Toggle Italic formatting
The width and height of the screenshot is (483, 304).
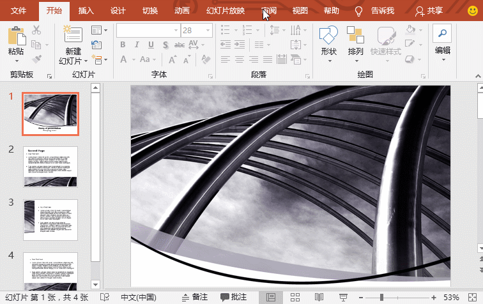[137, 45]
